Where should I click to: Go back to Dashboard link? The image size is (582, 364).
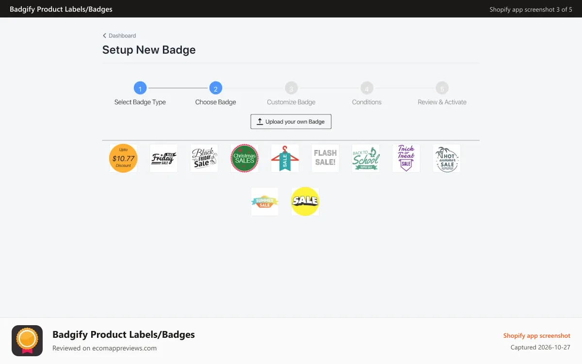point(119,35)
